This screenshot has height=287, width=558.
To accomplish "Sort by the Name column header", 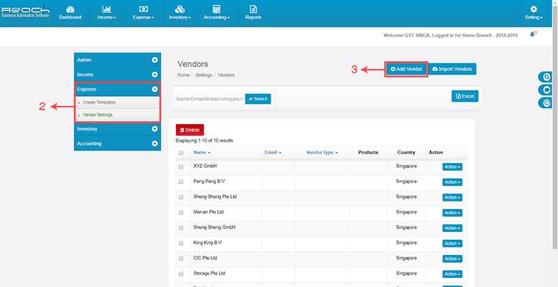I will click(x=202, y=153).
